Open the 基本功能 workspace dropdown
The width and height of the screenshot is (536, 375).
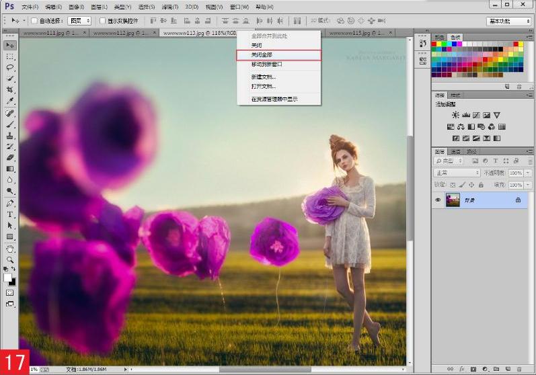pyautogui.click(x=508, y=22)
